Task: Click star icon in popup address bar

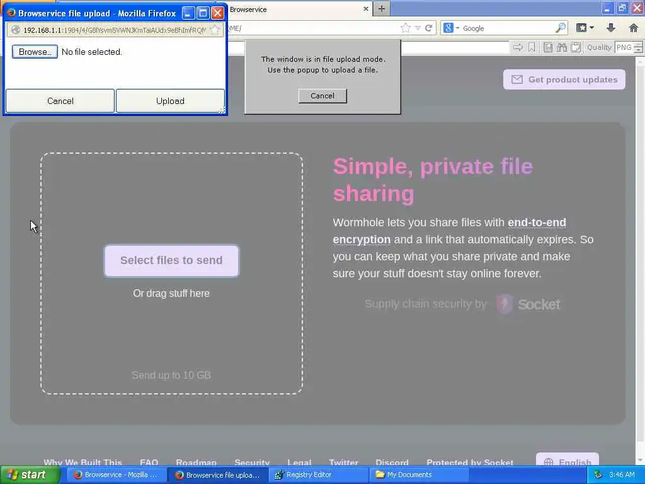Action: [x=215, y=30]
